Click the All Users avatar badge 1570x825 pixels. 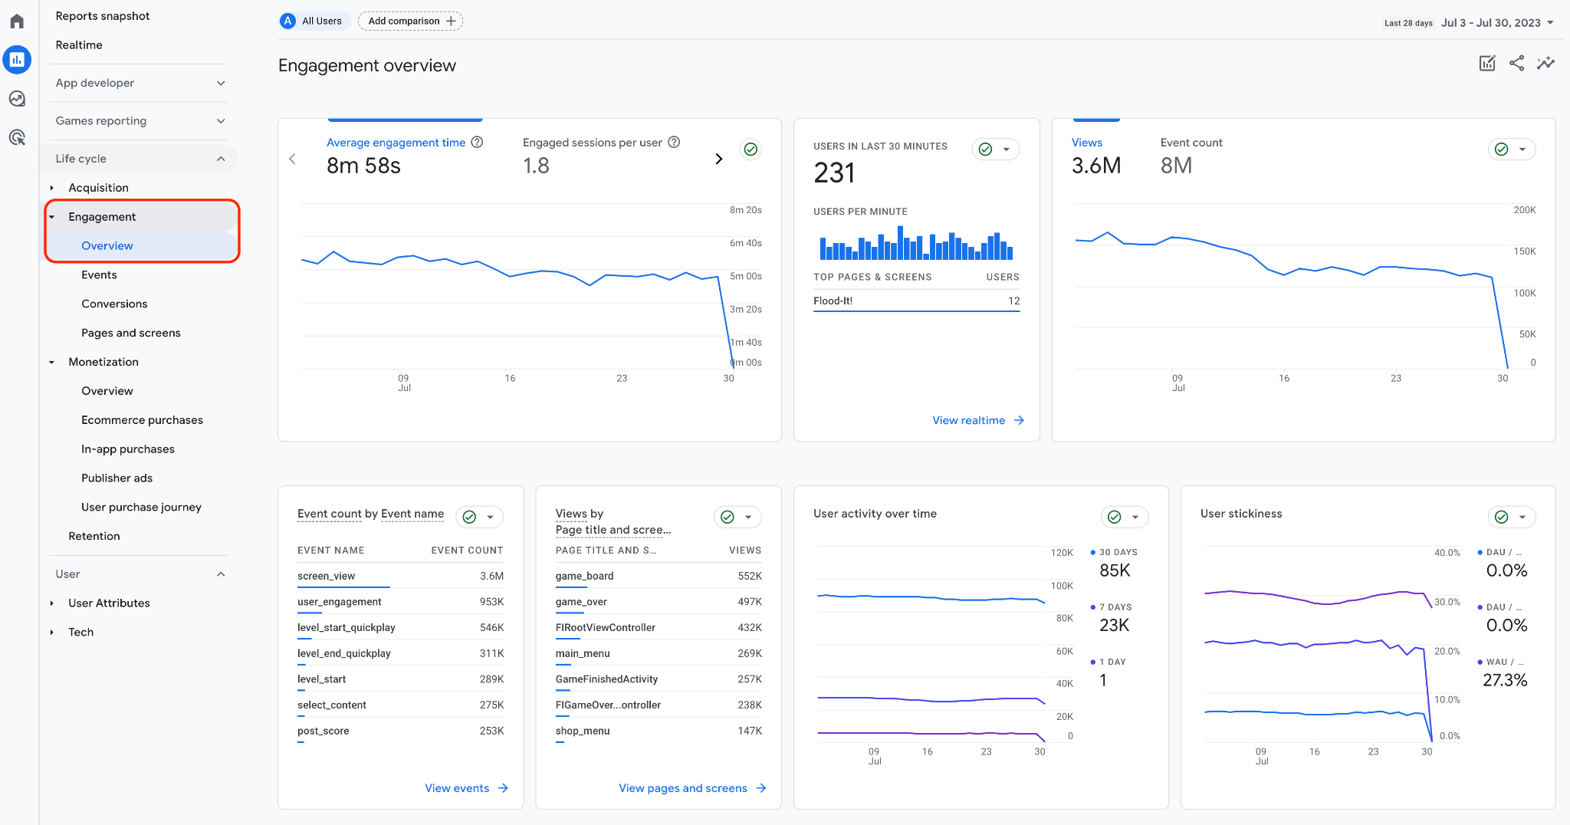(x=288, y=21)
